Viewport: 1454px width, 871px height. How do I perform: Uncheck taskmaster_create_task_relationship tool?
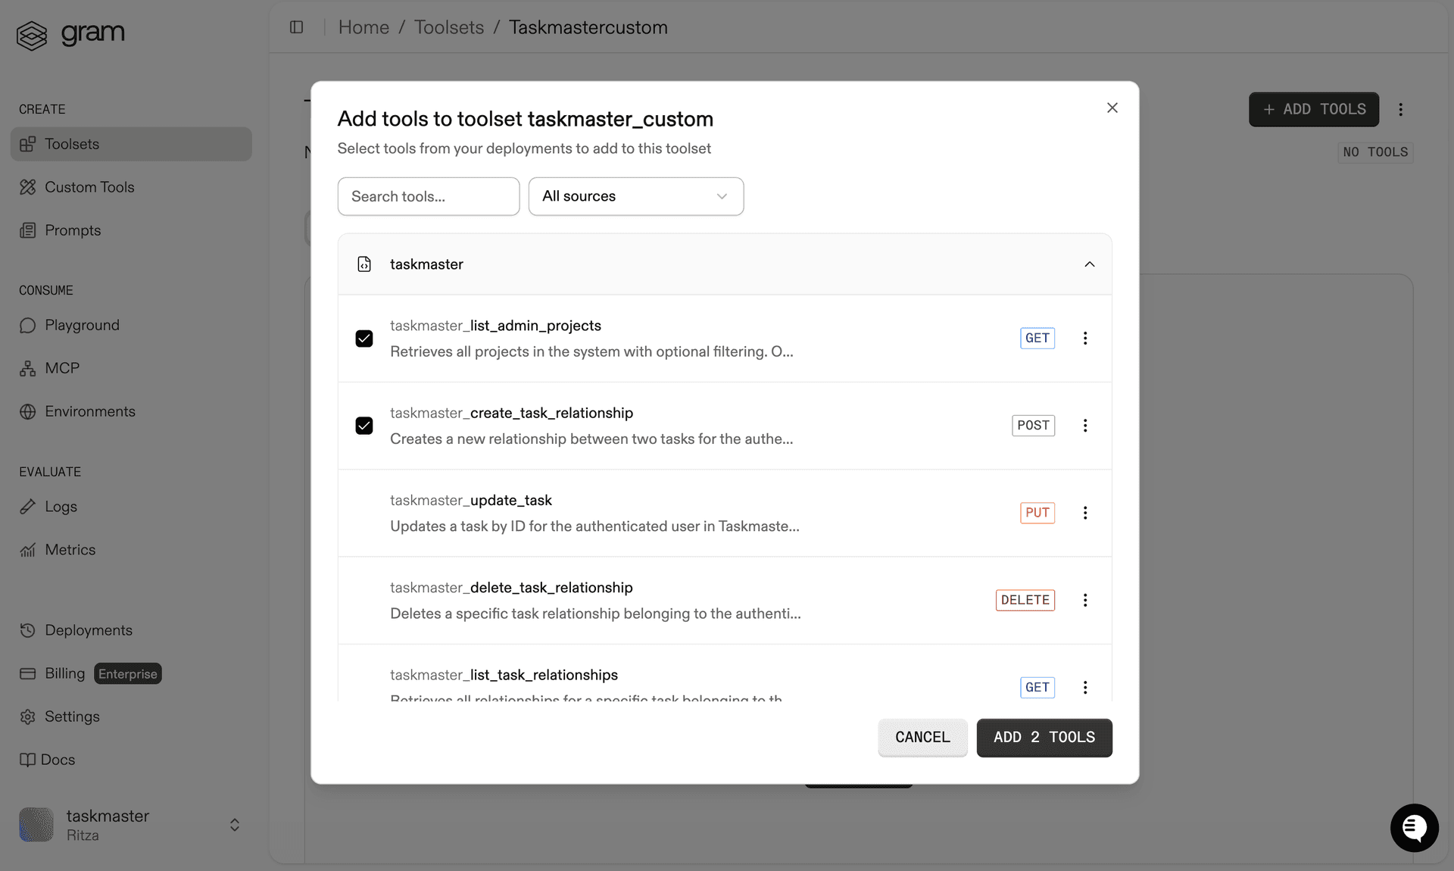364,426
